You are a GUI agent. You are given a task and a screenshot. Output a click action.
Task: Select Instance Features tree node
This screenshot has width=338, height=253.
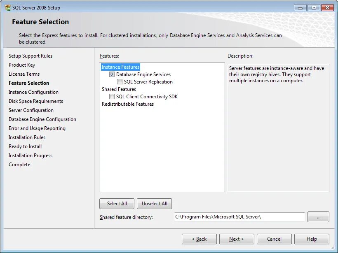point(120,67)
